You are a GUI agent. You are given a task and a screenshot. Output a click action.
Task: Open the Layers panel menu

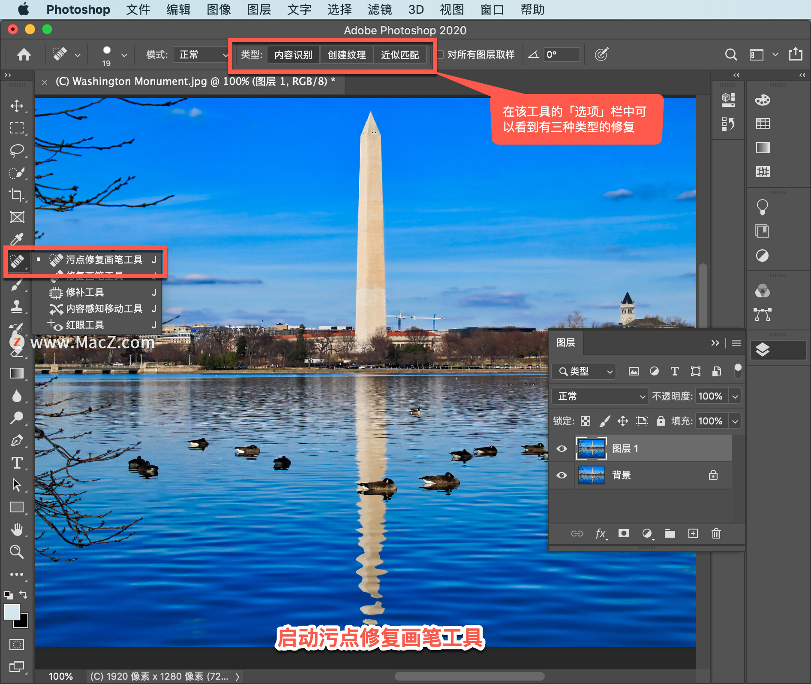click(736, 342)
